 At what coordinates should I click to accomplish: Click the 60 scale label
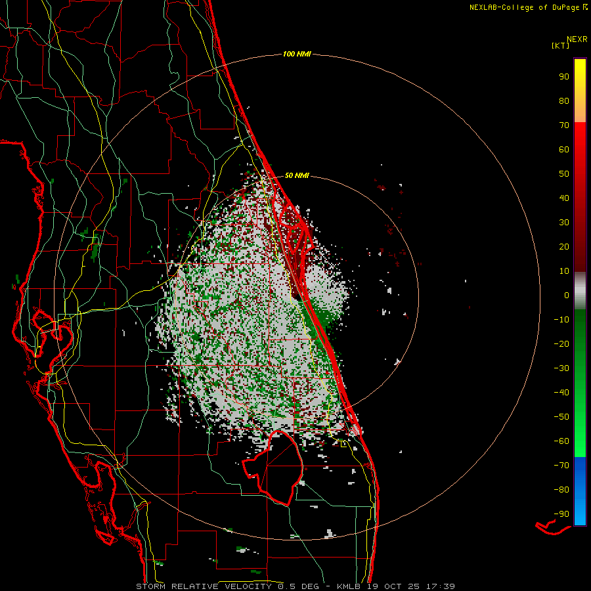point(564,149)
